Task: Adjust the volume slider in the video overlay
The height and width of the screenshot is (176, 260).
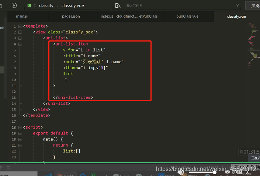Action: point(202,172)
